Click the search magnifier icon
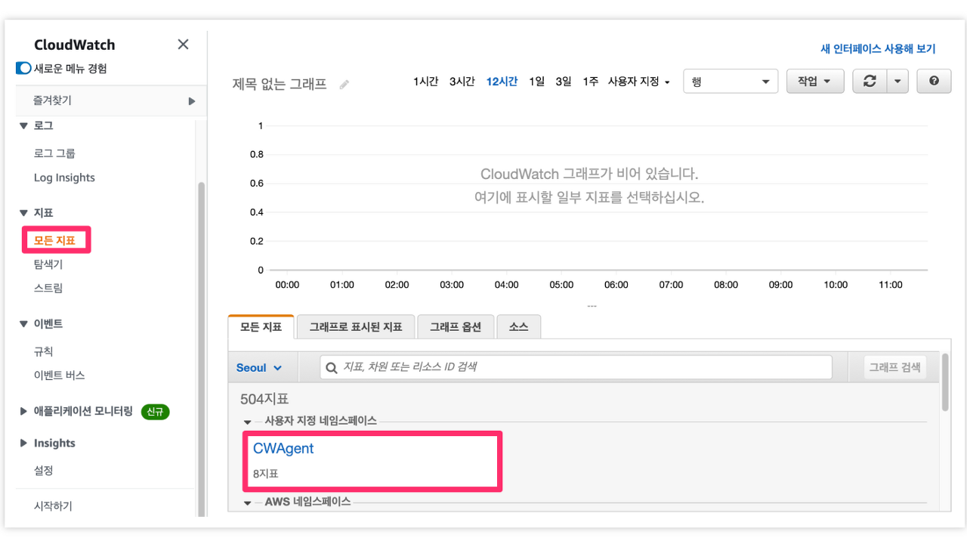The width and height of the screenshot is (967, 544). point(331,368)
